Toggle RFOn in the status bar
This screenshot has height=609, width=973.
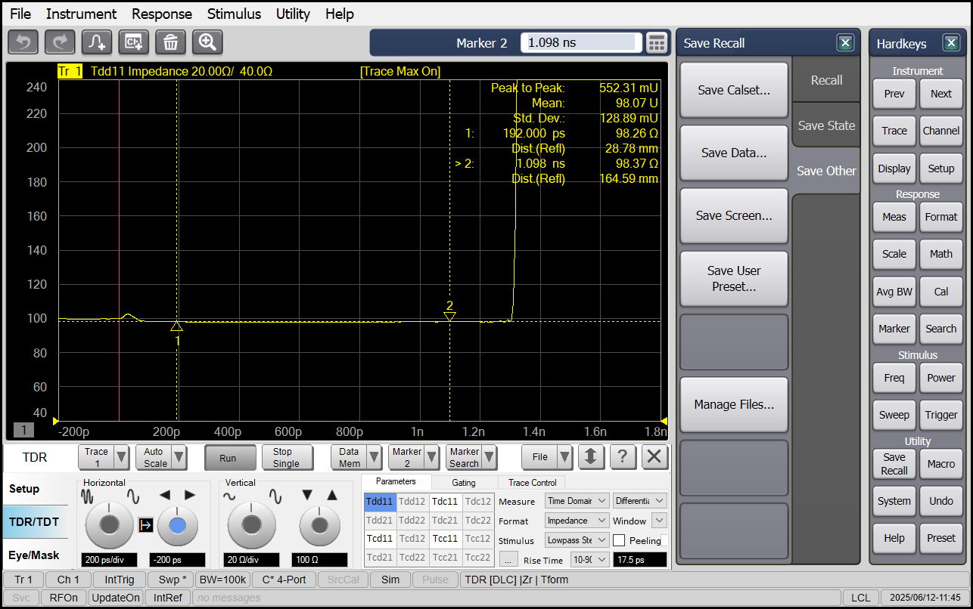pyautogui.click(x=64, y=598)
